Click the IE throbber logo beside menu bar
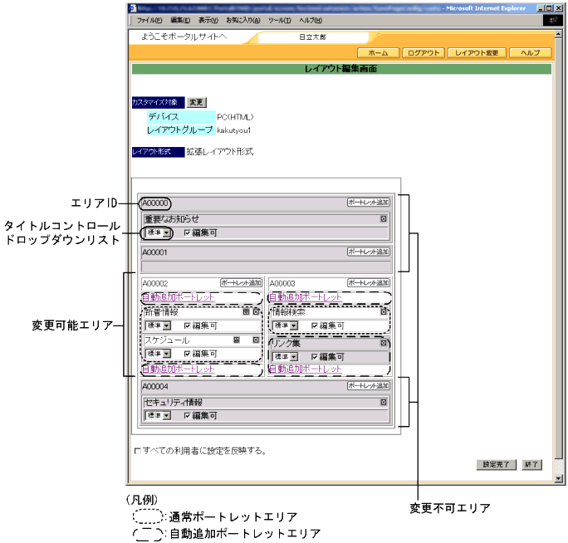The width and height of the screenshot is (568, 543). [553, 21]
